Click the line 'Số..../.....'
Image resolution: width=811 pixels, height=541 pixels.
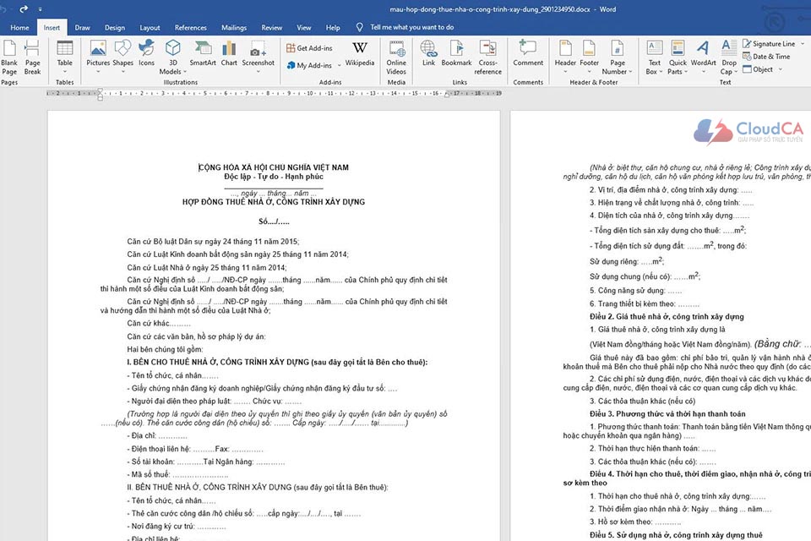(x=274, y=221)
